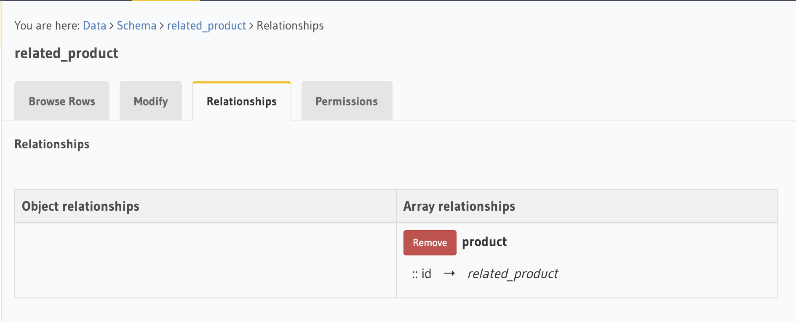Select the Relationships tab
The image size is (796, 322).
[x=242, y=101]
